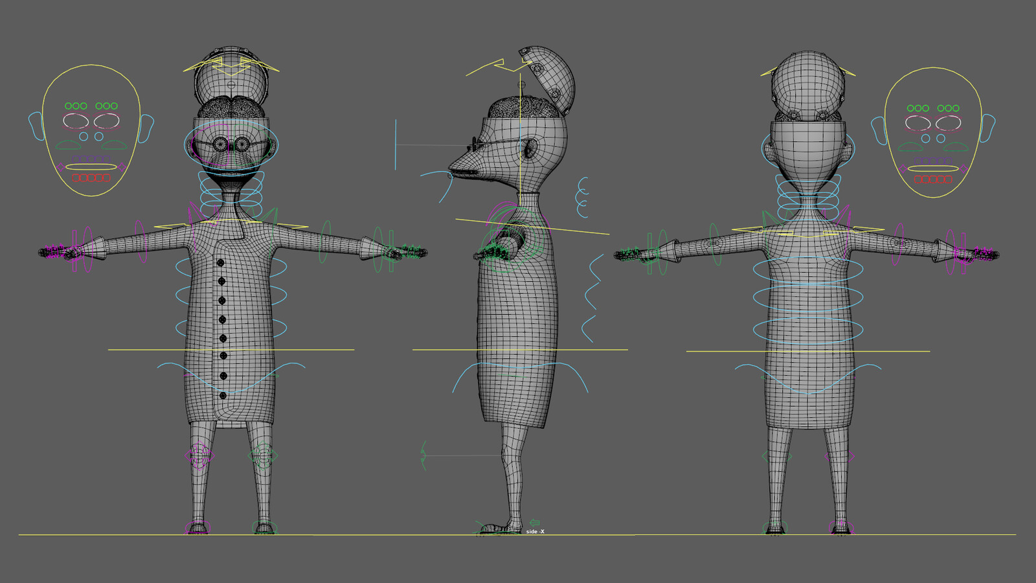
Task: Select right cyan ear control, back-view face panel
Action: (988, 128)
